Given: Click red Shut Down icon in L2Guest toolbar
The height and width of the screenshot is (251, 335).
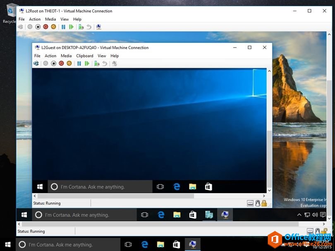Looking at the screenshot, I should 61,63.
